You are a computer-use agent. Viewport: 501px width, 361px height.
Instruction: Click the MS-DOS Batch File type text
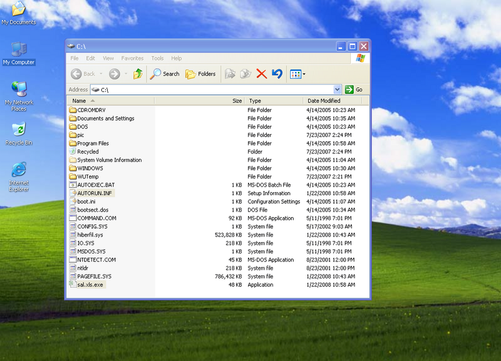pos(269,185)
